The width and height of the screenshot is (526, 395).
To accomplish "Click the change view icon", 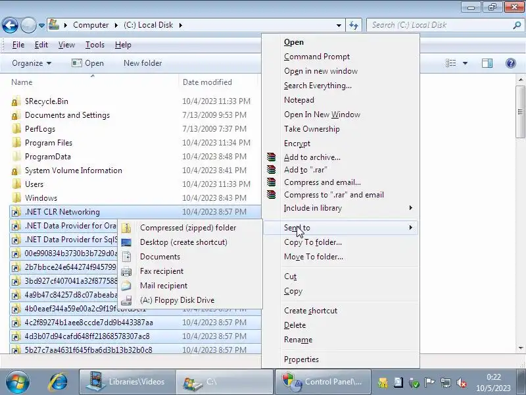I will click(450, 63).
